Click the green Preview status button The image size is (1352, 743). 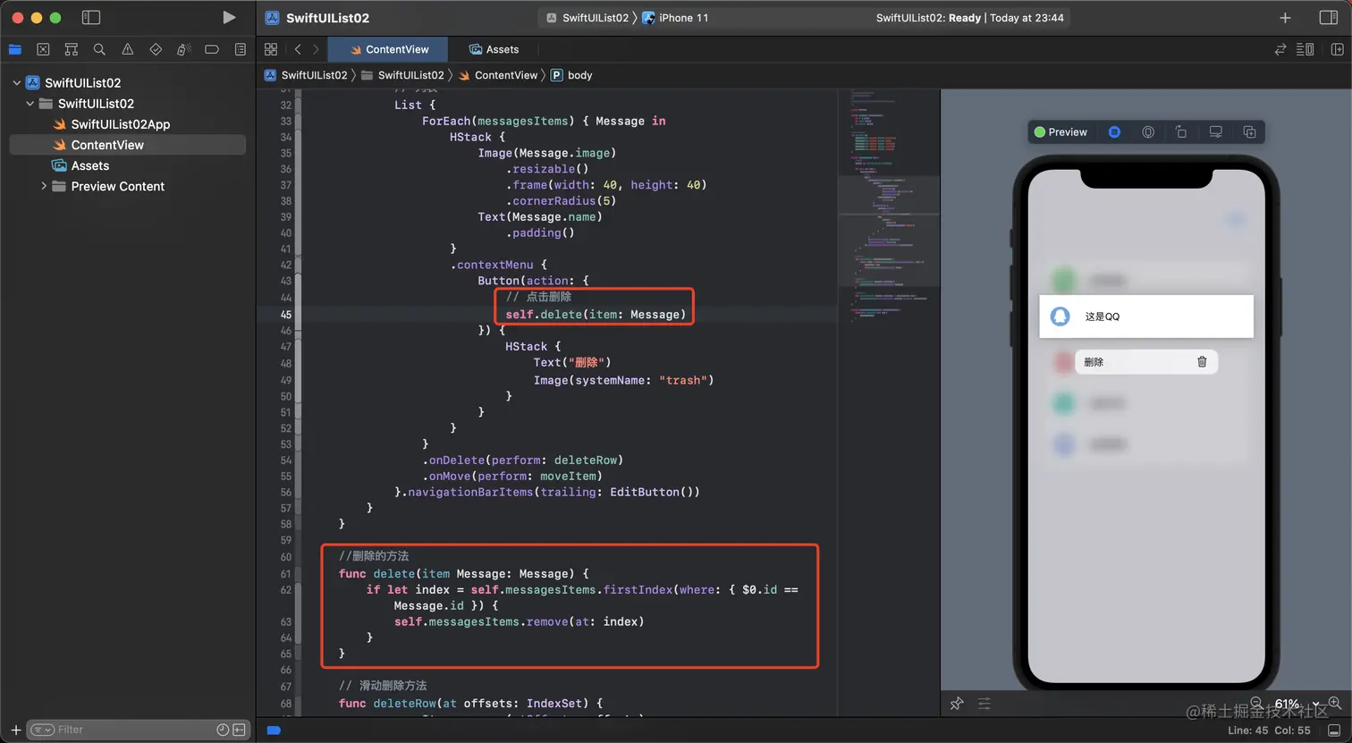click(x=1060, y=131)
